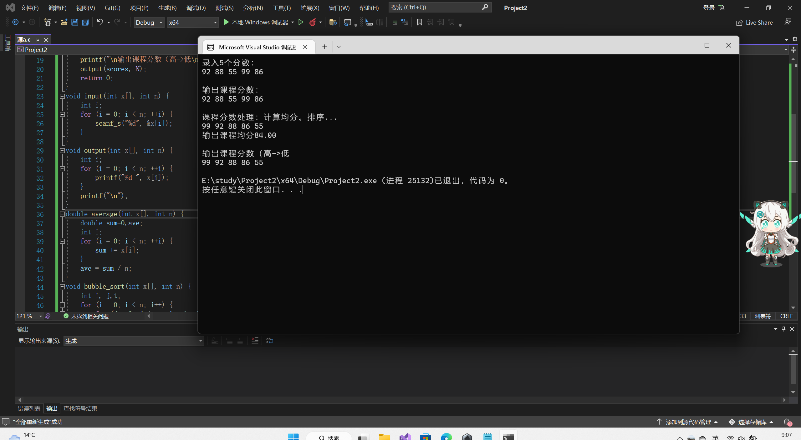
Task: Click 本地 Windows 调试器 run button
Action: 256,22
